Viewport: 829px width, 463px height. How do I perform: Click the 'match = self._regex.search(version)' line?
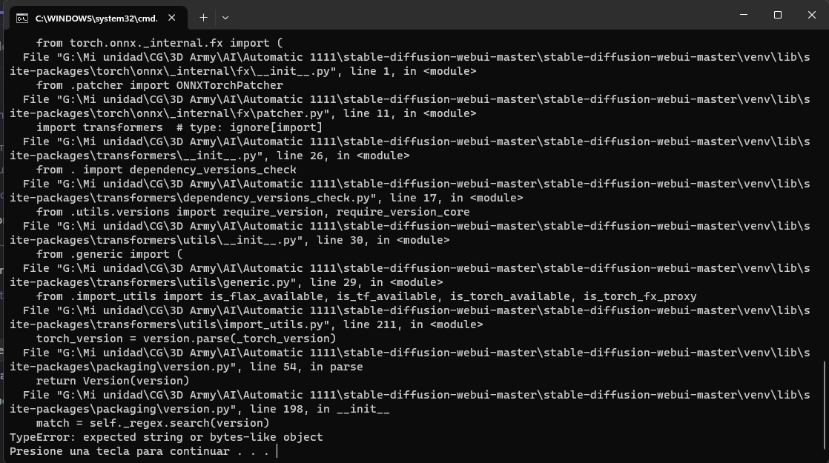(153, 423)
